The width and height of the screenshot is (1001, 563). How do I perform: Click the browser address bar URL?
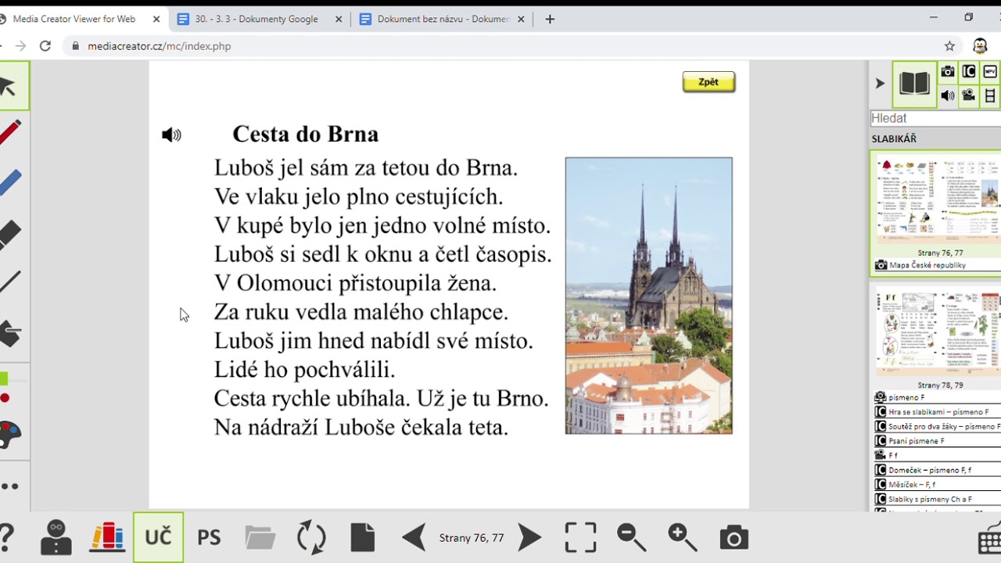coord(159,46)
